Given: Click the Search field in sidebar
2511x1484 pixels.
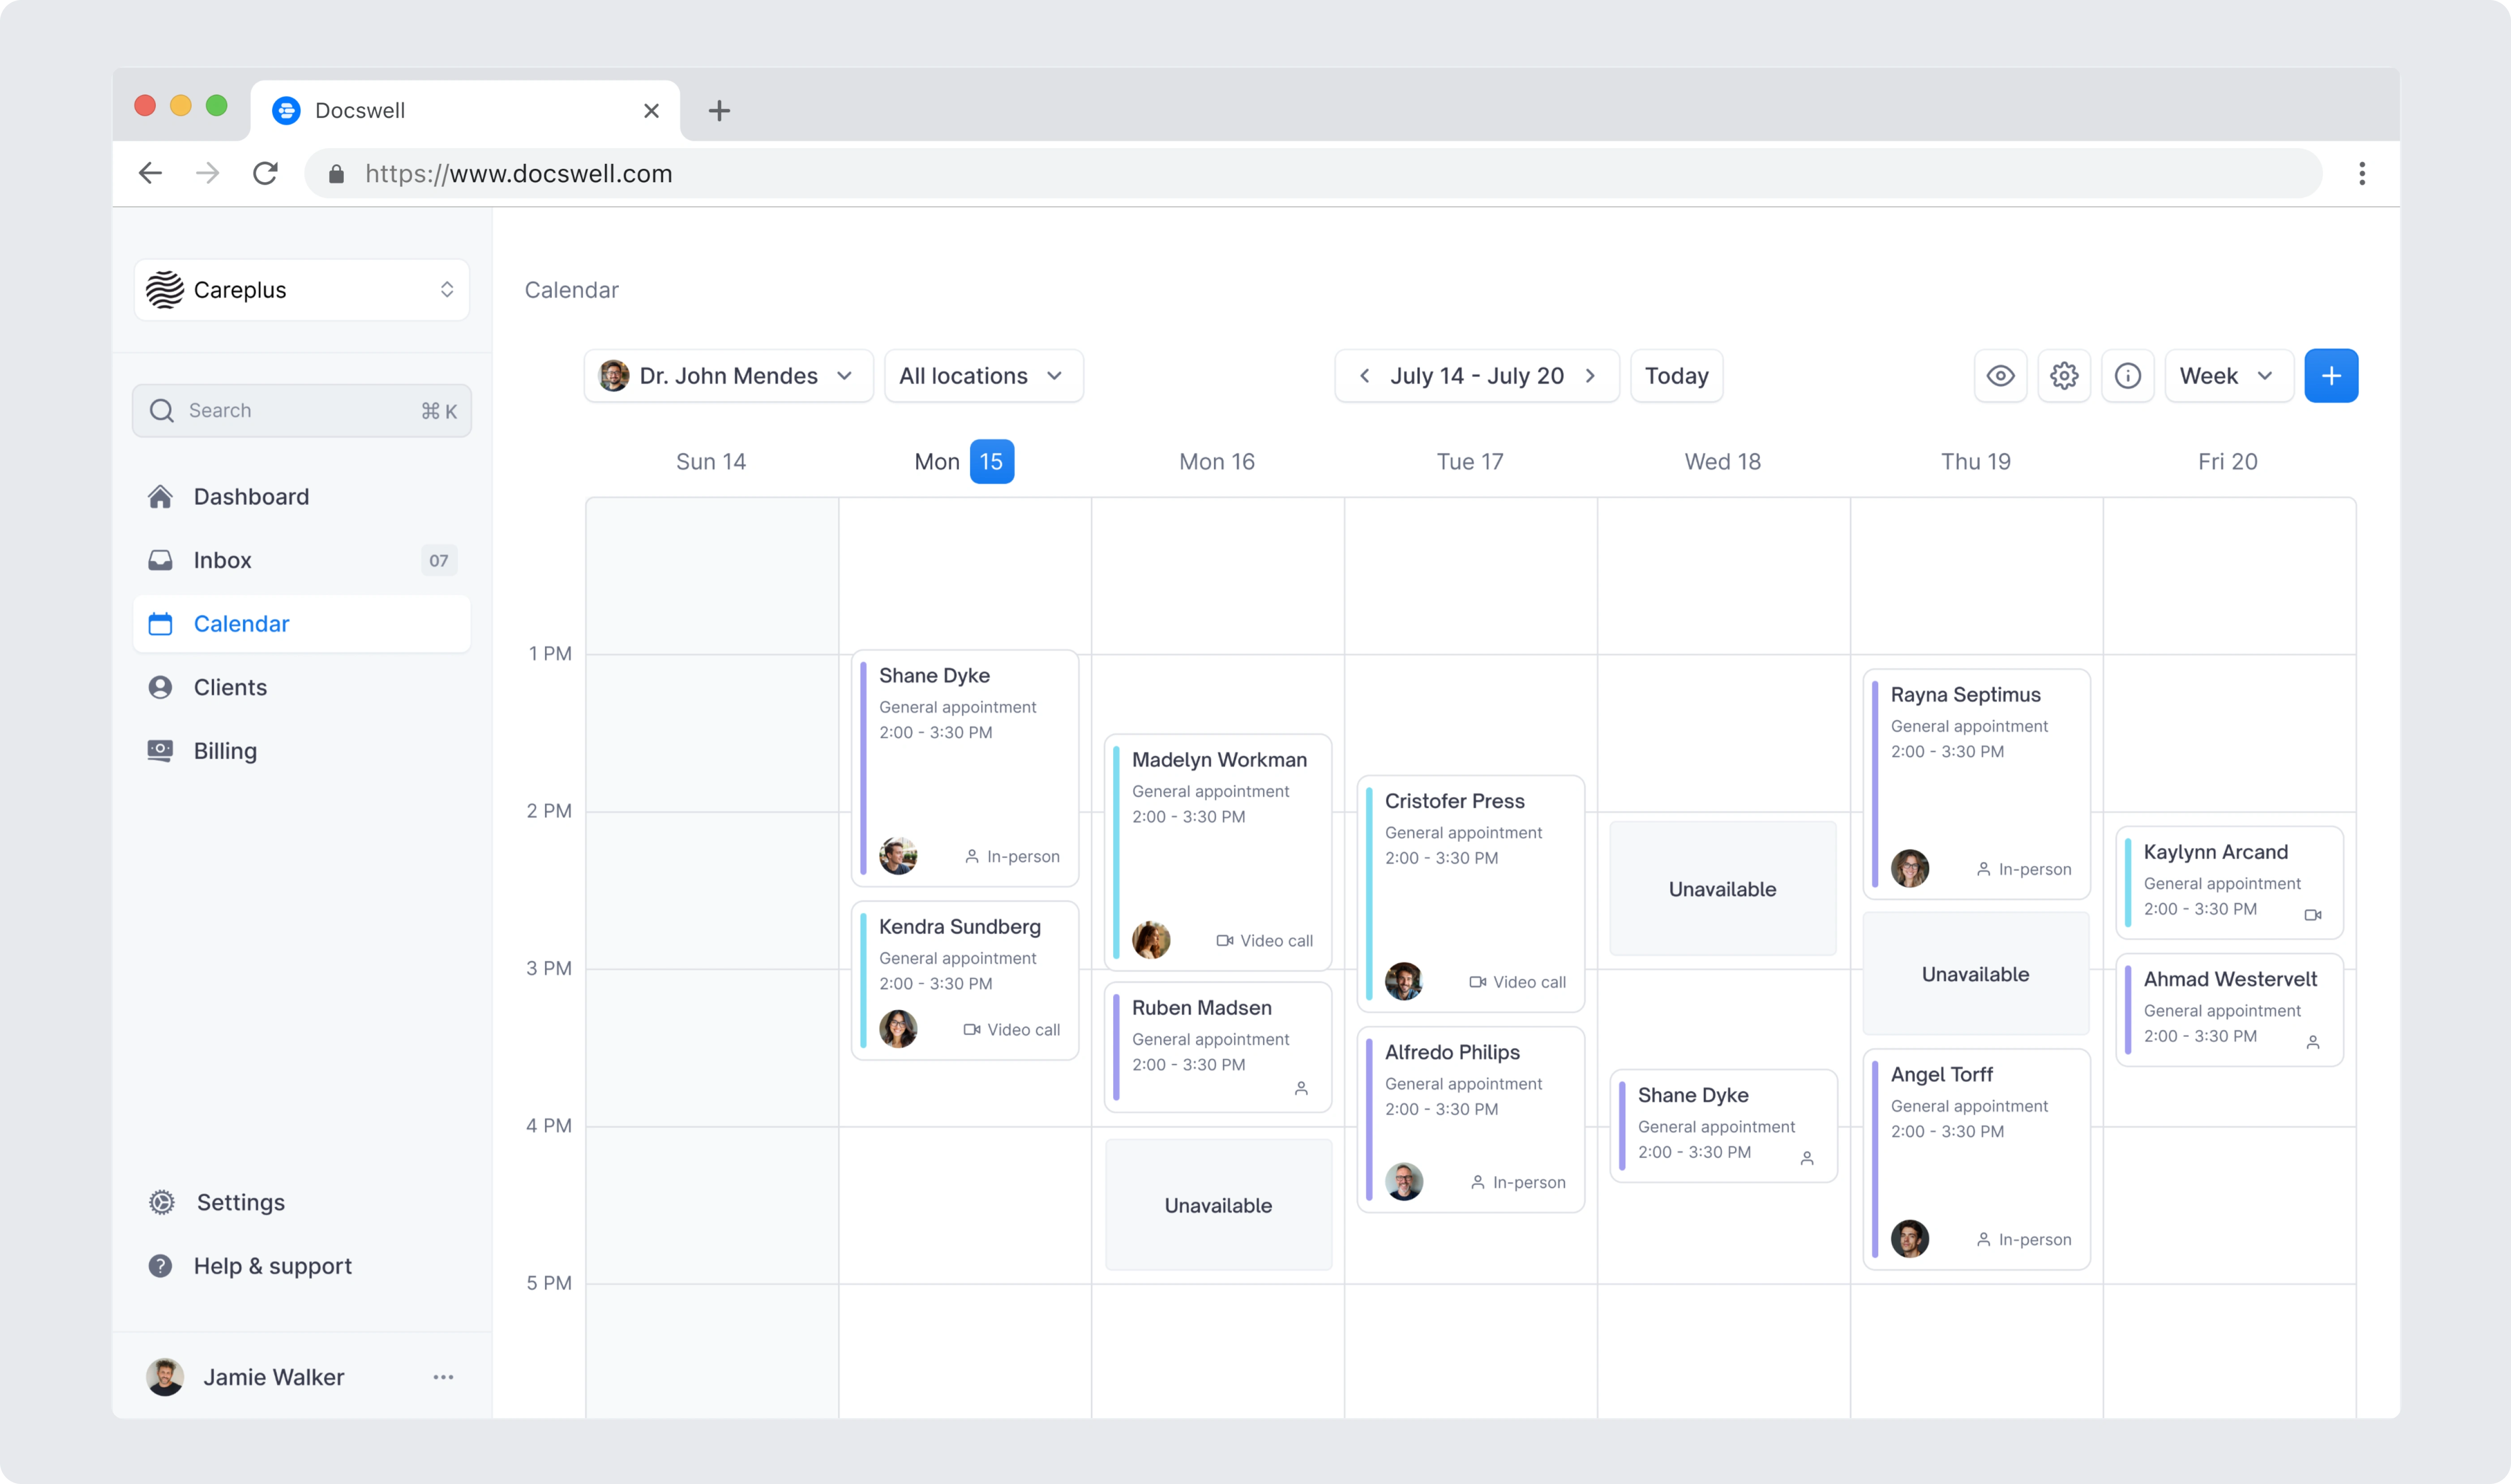Looking at the screenshot, I should coord(301,411).
